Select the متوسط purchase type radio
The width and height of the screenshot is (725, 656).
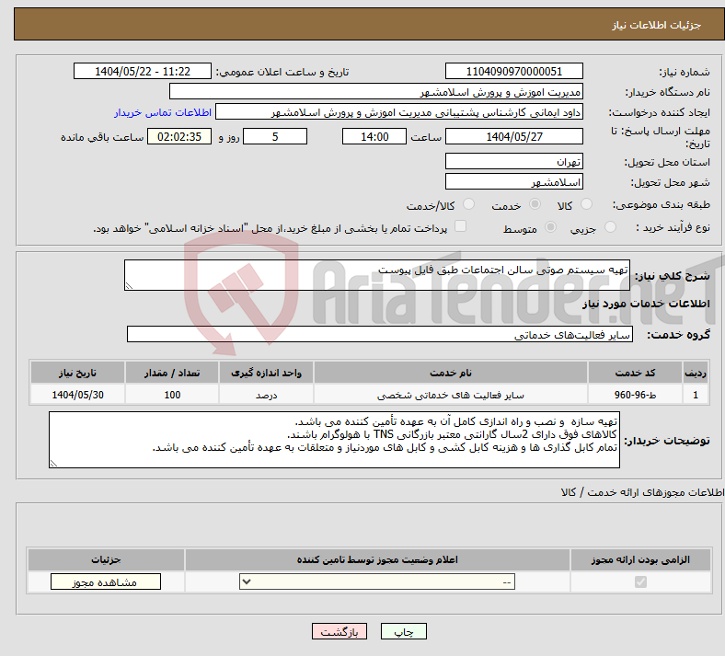point(551,226)
